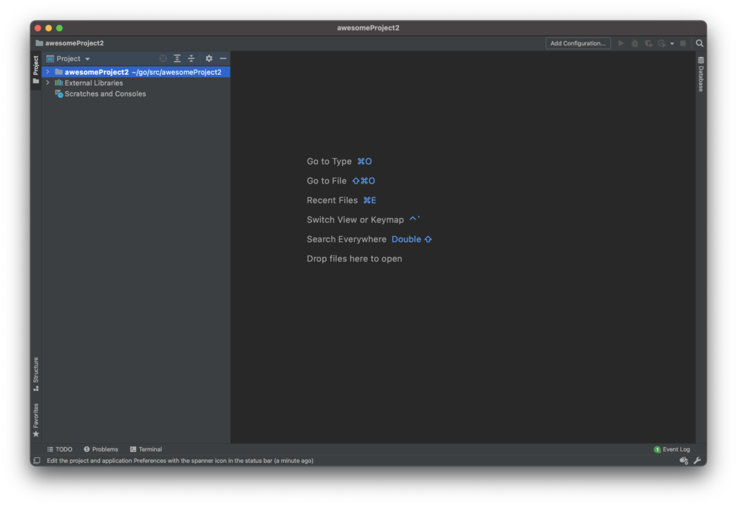Viewport: 737px width, 506px height.
Task: Expand External Libraries in the project tree
Action: (48, 82)
